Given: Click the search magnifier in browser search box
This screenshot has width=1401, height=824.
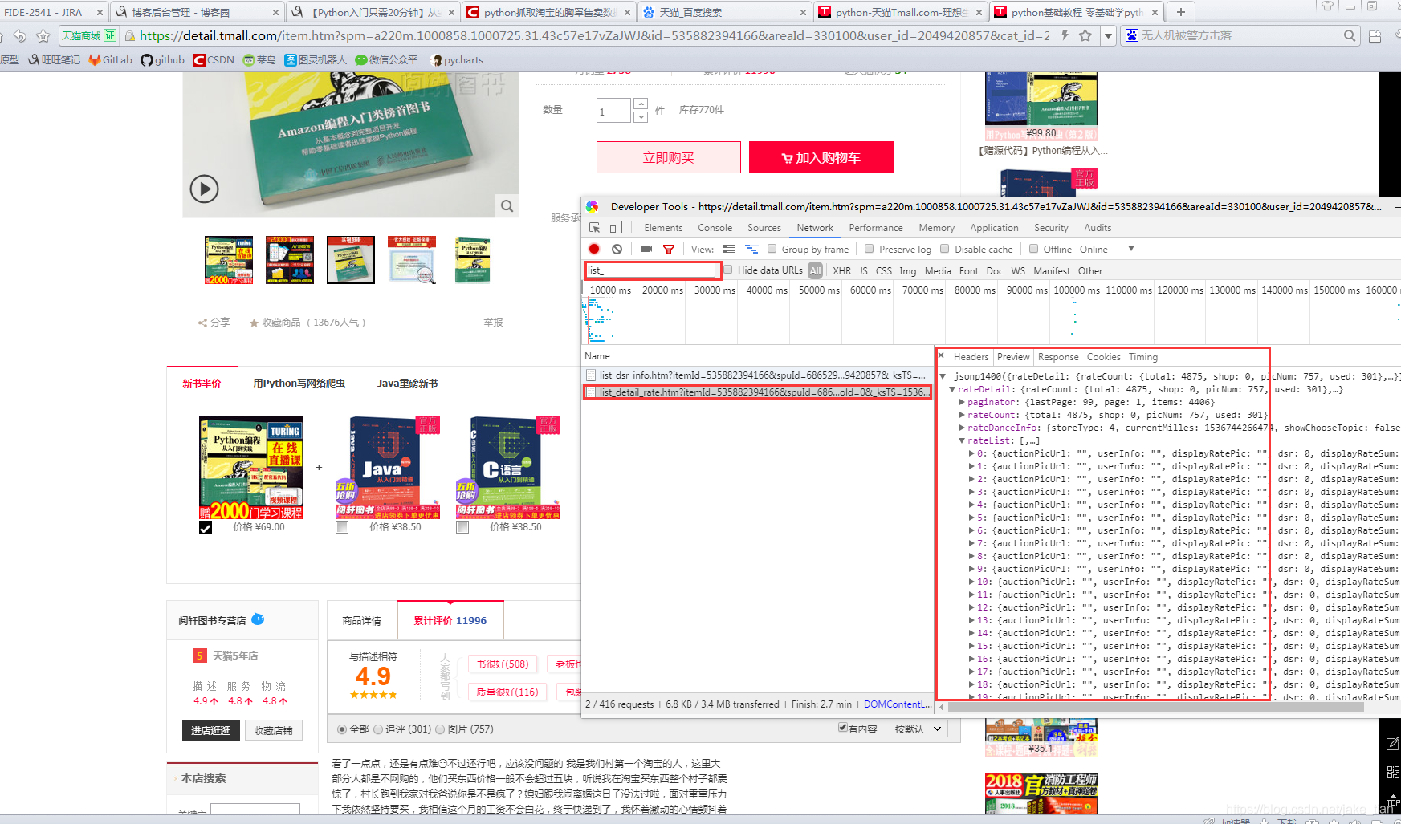Looking at the screenshot, I should pos(1350,35).
